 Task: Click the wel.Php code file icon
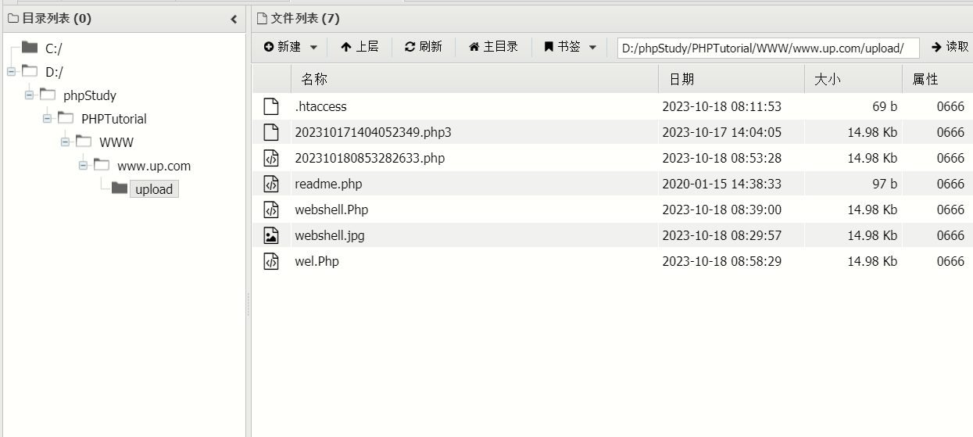tap(271, 261)
